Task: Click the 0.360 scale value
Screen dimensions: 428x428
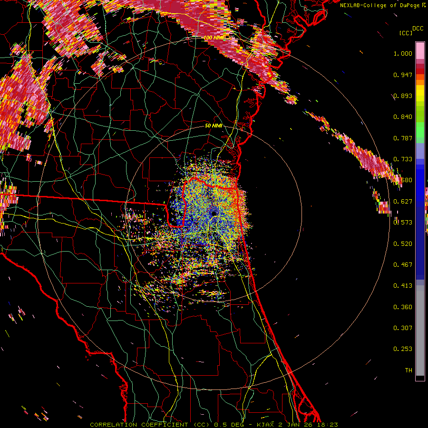Action: (x=403, y=307)
